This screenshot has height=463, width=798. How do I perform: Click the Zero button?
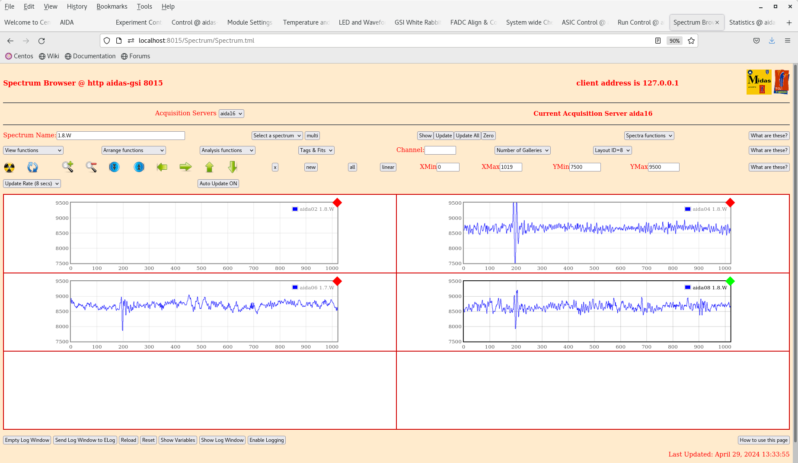(488, 136)
